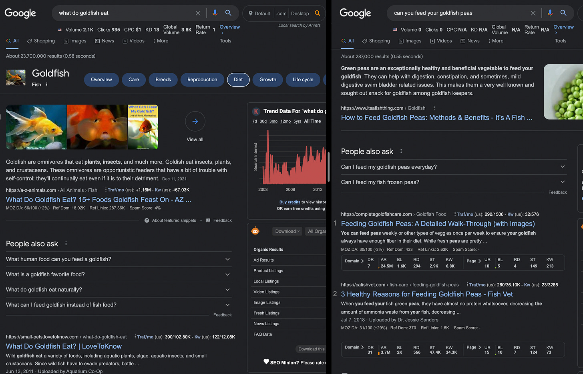Screen dimensions: 583x374
Task: Click the Google logo in right window
Action: (355, 13)
